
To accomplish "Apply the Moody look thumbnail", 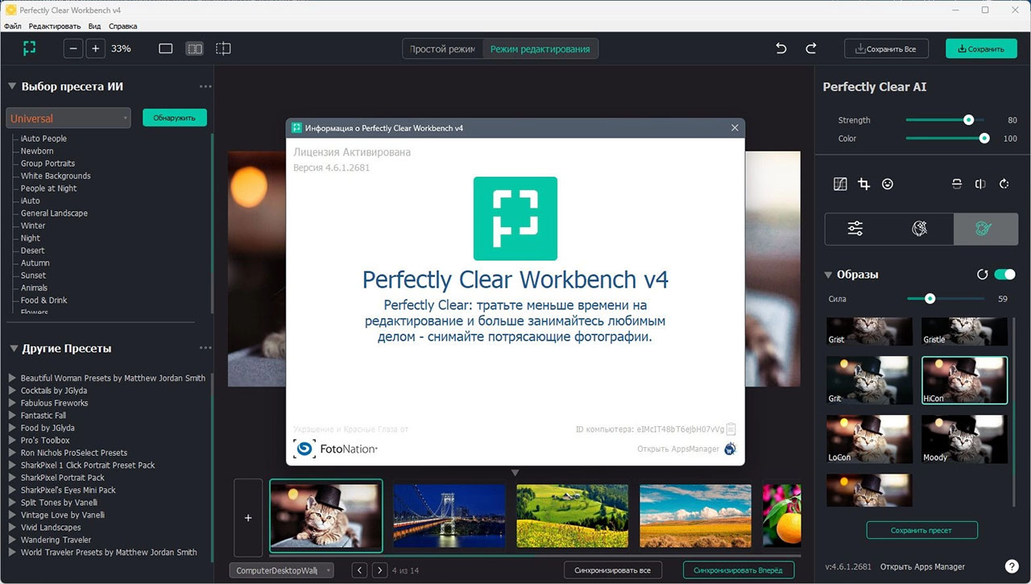I will (964, 439).
